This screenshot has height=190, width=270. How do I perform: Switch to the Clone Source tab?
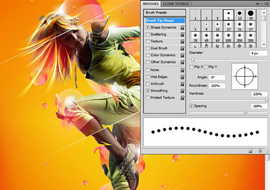point(176,4)
